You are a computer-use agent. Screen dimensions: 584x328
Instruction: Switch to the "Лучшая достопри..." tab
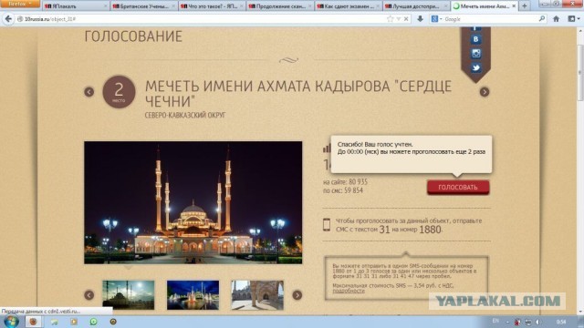point(416,6)
